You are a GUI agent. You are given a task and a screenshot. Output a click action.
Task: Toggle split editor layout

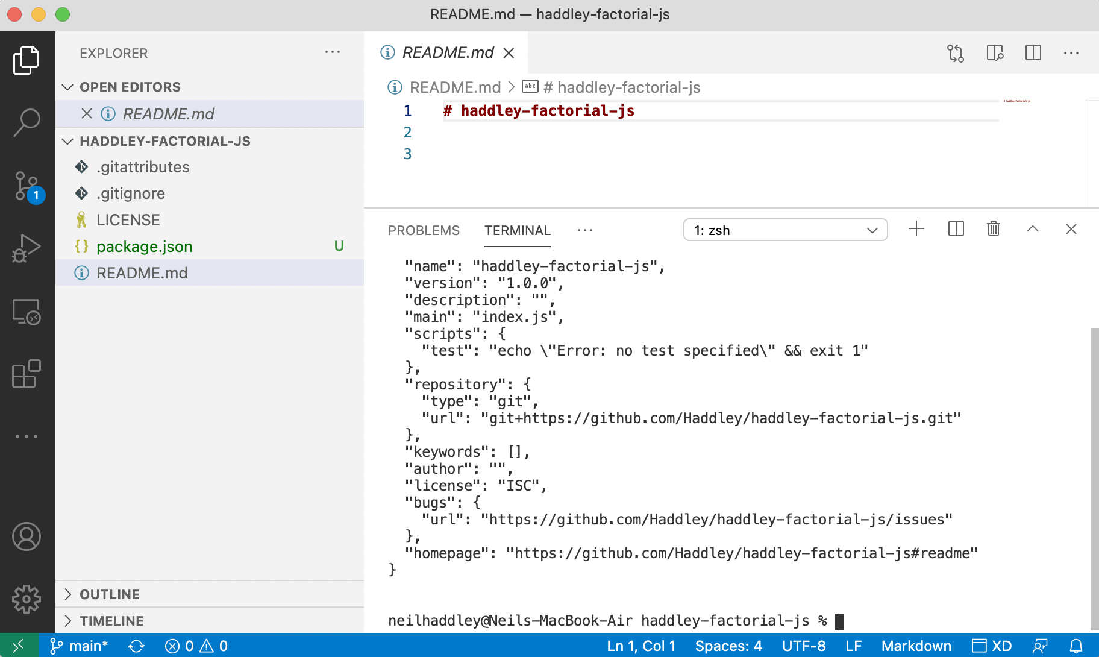[1033, 53]
